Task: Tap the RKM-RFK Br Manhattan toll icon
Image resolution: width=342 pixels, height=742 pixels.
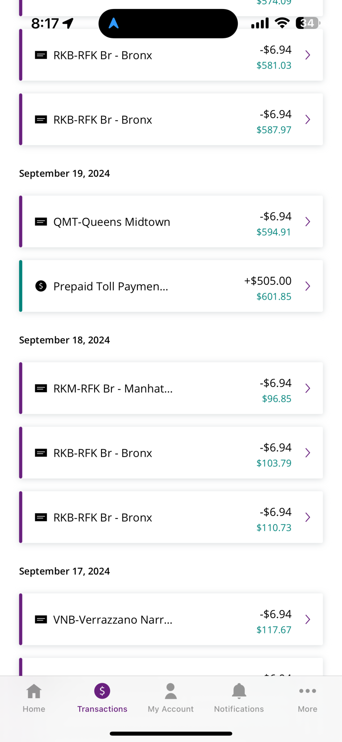Action: coord(41,388)
